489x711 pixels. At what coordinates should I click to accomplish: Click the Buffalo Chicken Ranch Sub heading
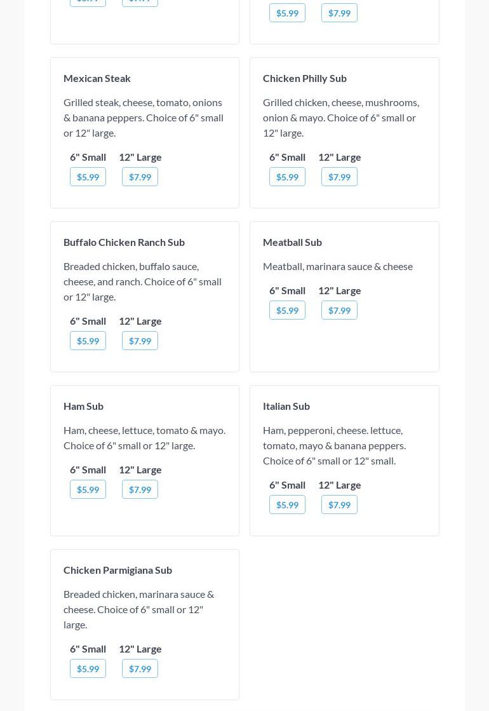click(124, 242)
